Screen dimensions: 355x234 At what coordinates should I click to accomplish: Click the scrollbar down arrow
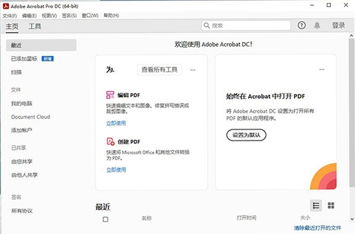[x=352, y=219]
